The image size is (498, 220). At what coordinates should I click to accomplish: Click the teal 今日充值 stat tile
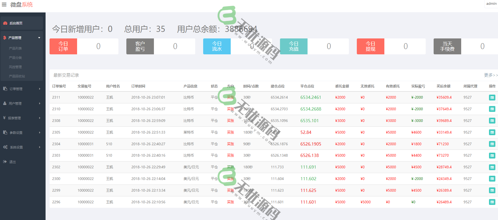[x=294, y=46]
